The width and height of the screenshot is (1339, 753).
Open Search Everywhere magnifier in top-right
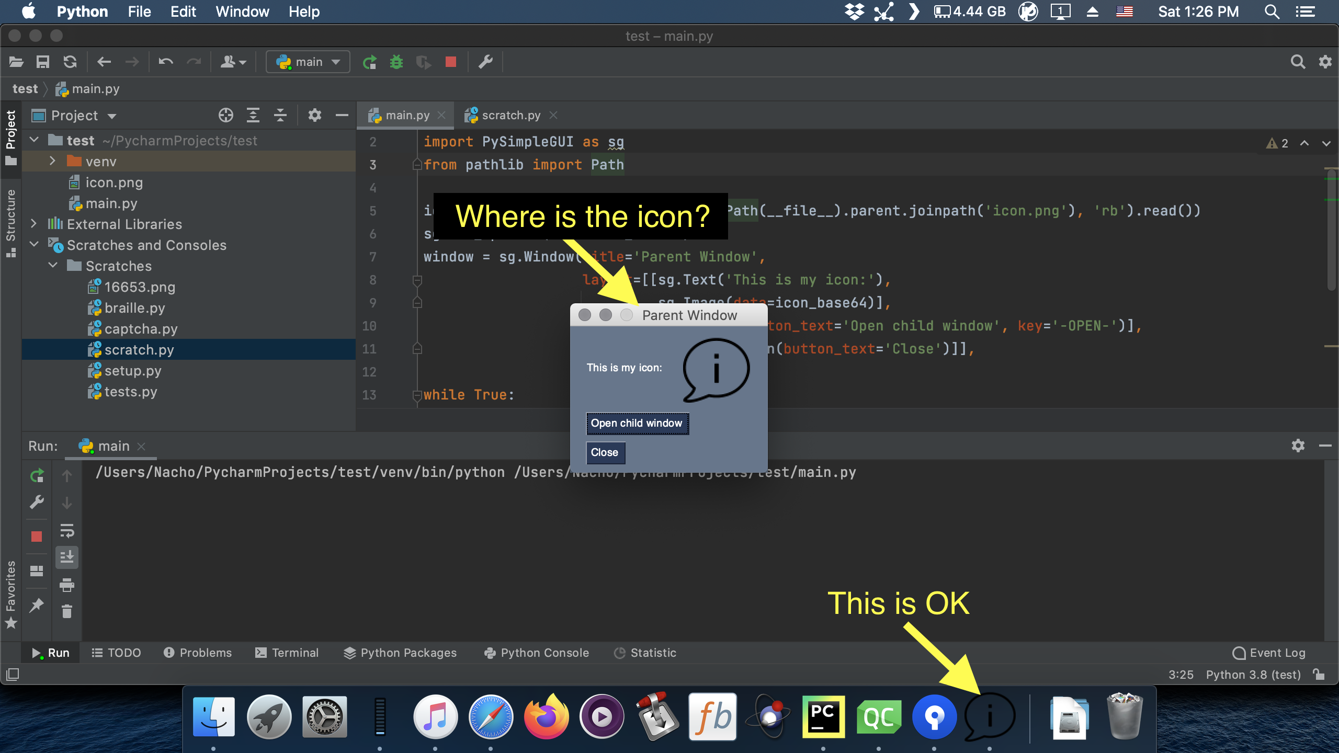(x=1298, y=61)
